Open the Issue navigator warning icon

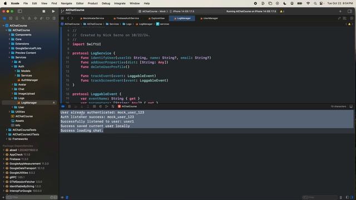pos(29,18)
